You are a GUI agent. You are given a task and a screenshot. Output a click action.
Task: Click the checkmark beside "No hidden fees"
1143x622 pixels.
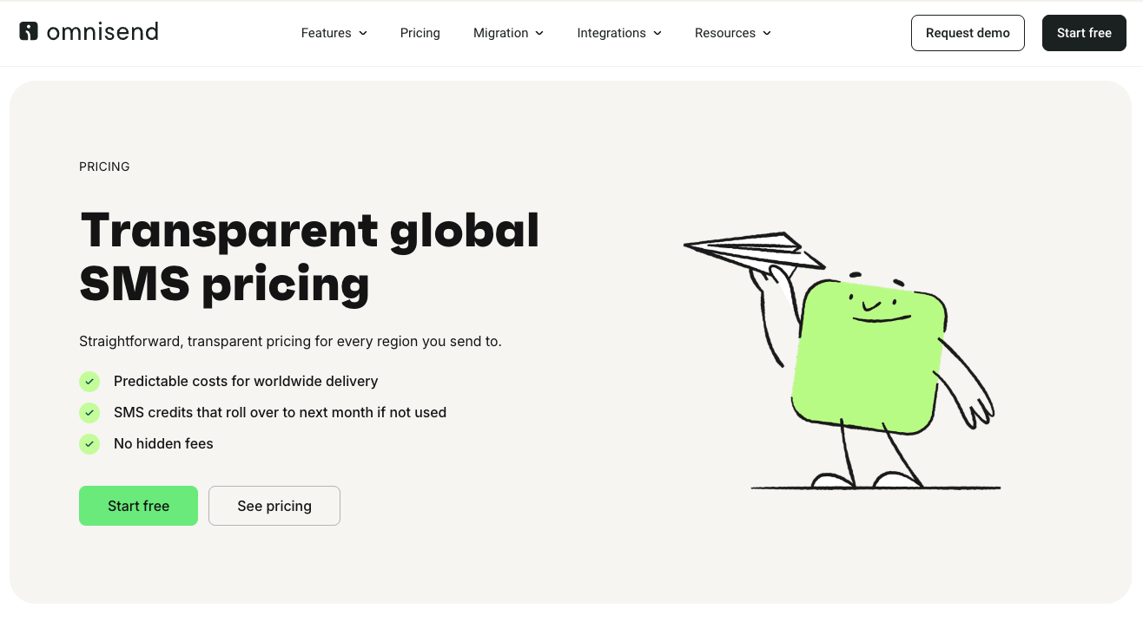(89, 443)
